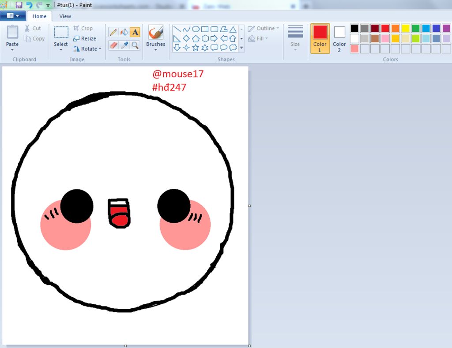452x348 pixels.
Task: Expand the Select options arrow
Action: click(x=61, y=50)
